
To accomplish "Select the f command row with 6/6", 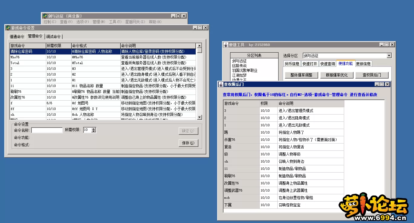I will [x=103, y=103].
